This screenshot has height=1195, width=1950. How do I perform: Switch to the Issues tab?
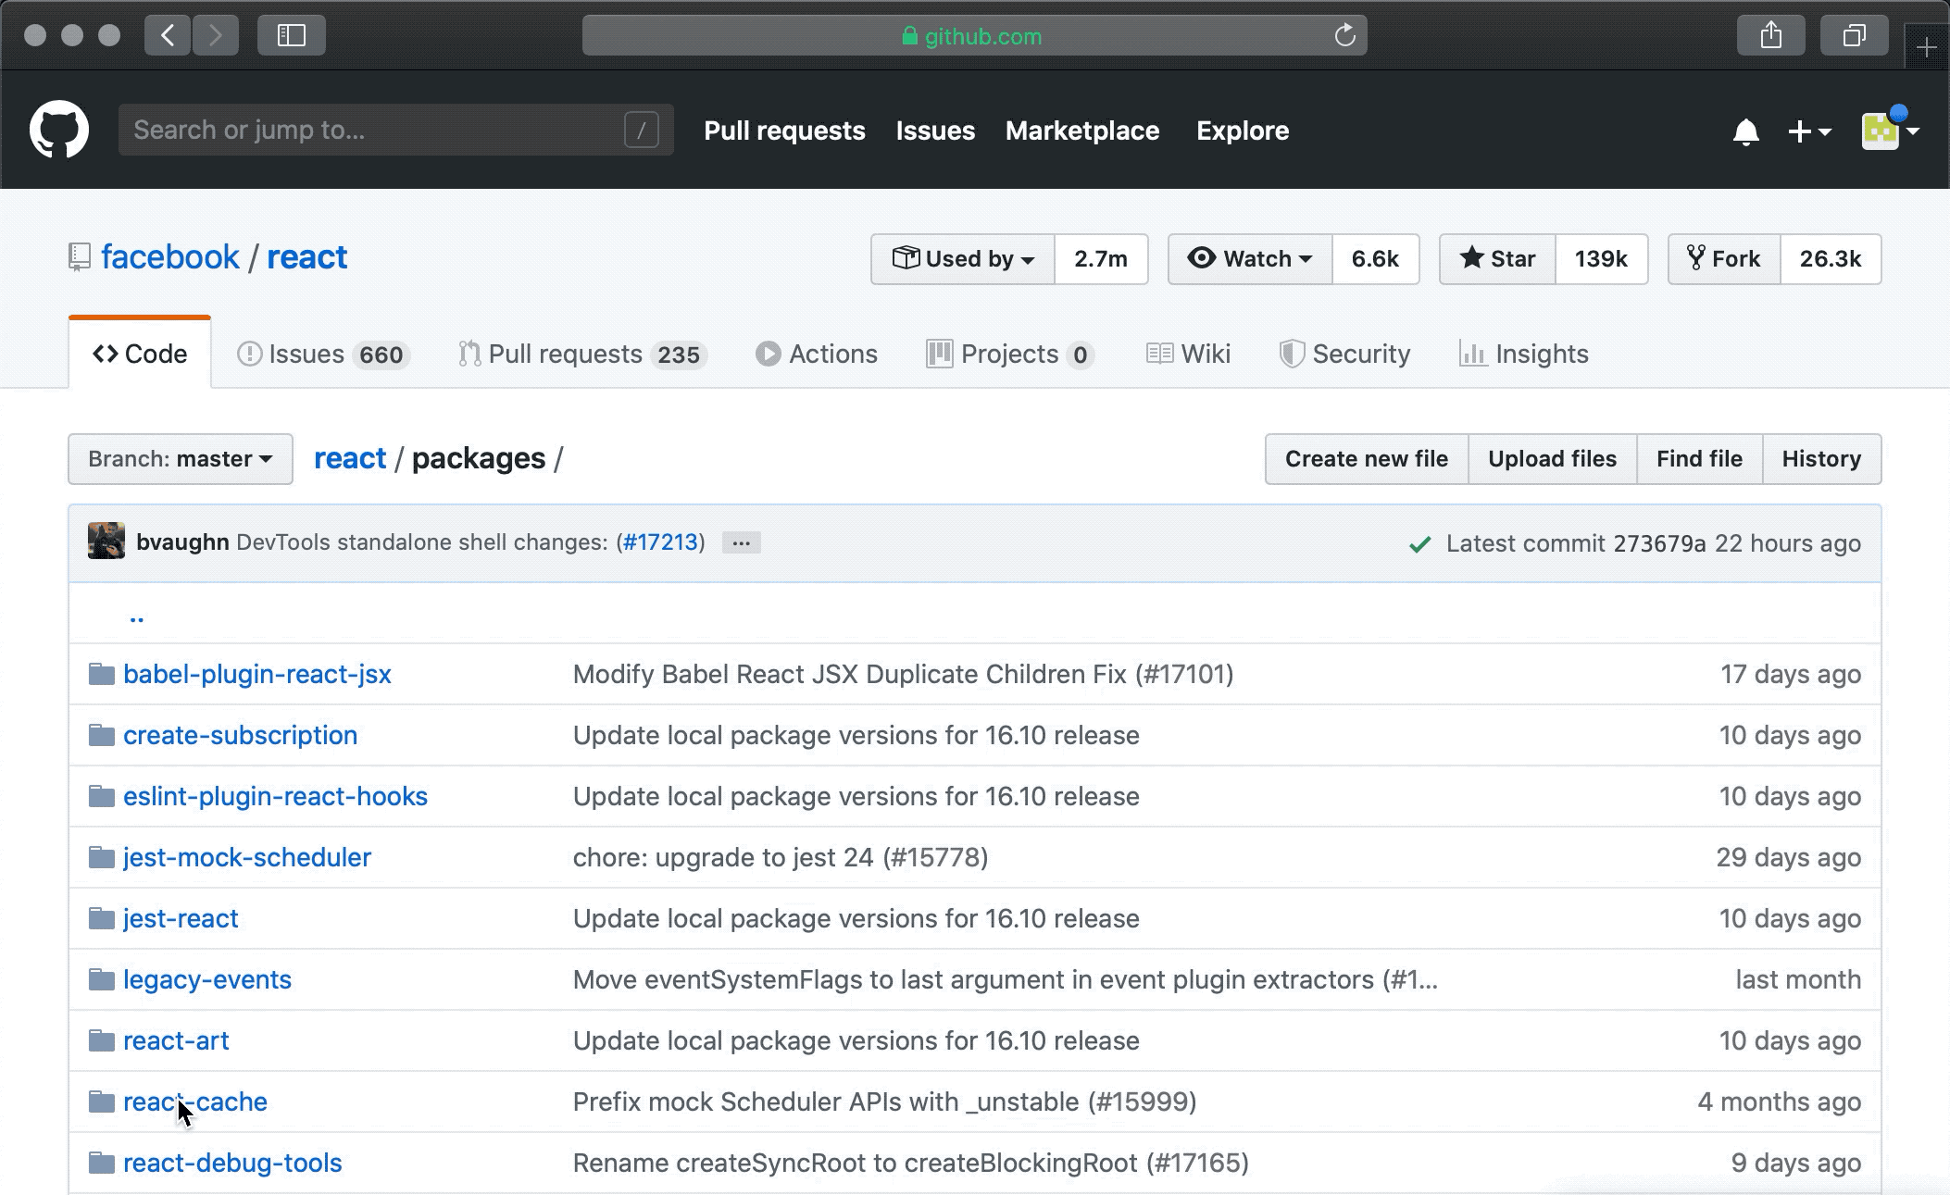click(323, 354)
